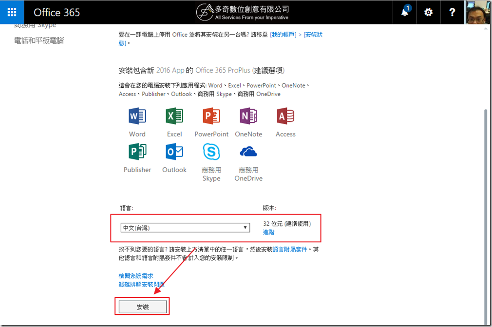Screen dimensions: 492x327
Task: Click the Access app icon
Action: (285, 116)
